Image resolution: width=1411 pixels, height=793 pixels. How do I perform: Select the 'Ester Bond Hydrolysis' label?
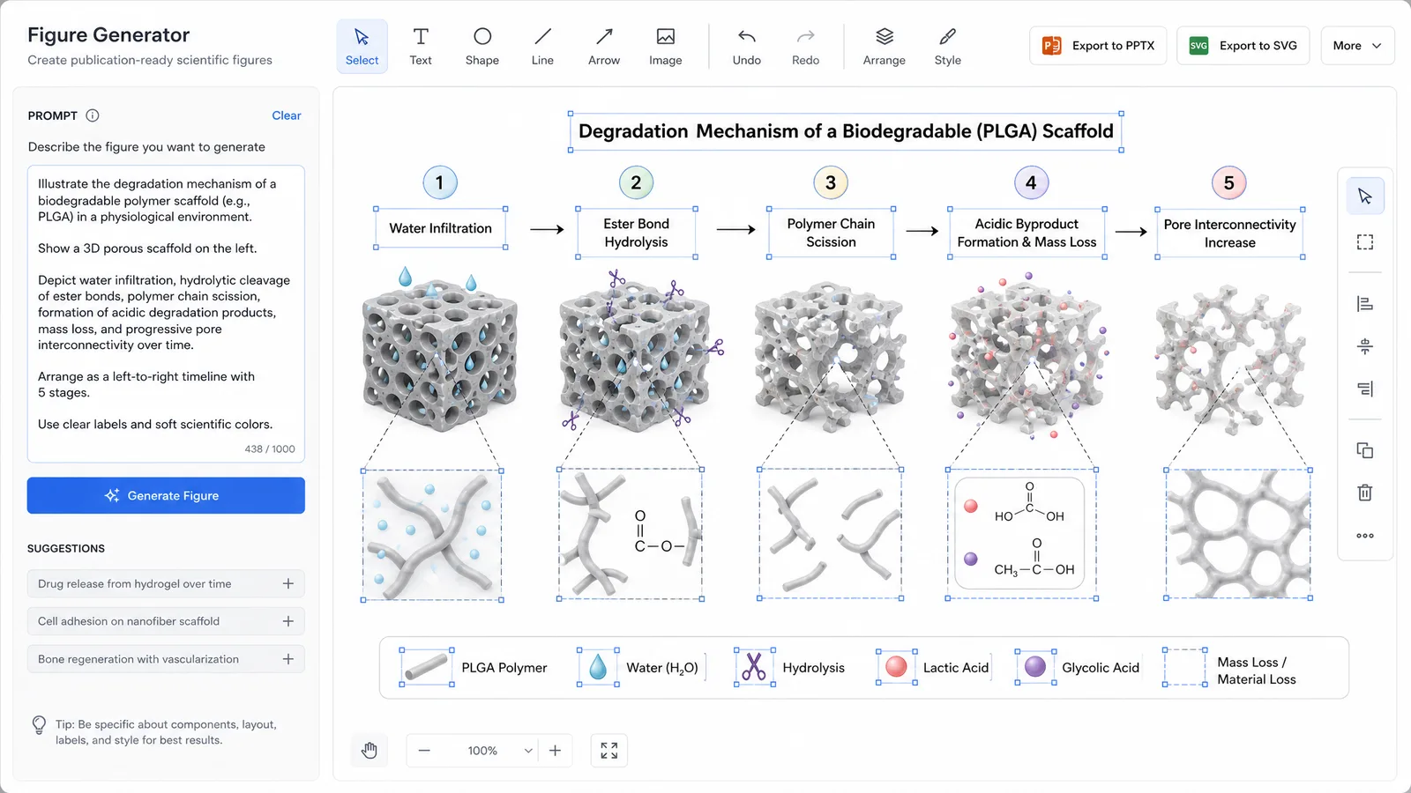636,233
